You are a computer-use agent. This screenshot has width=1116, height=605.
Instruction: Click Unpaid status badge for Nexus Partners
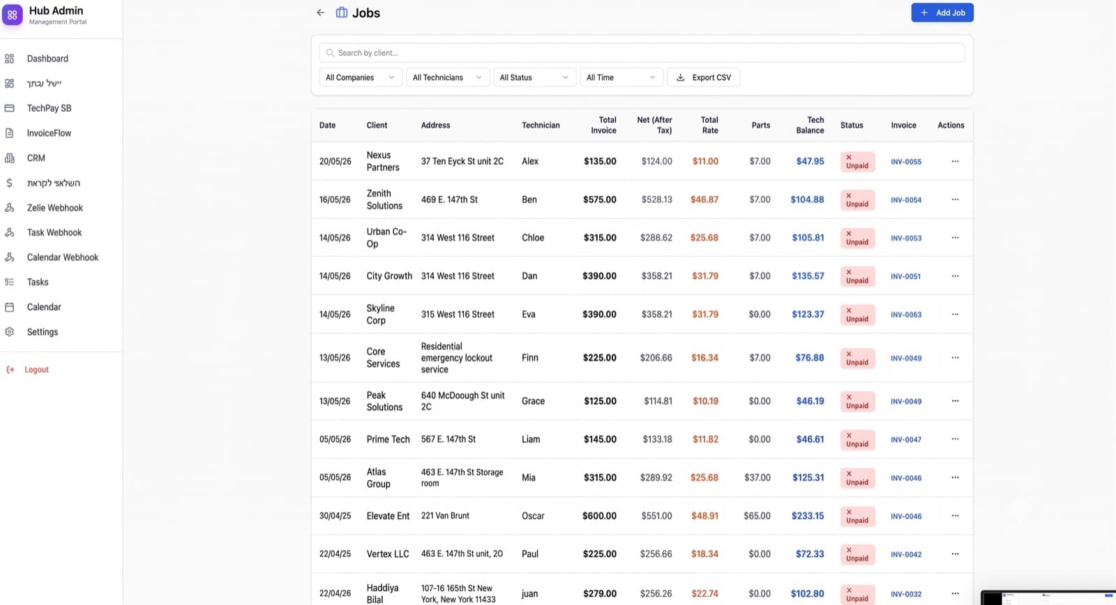point(857,162)
